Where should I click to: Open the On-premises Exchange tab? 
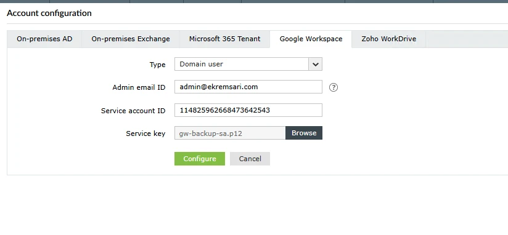pos(131,39)
